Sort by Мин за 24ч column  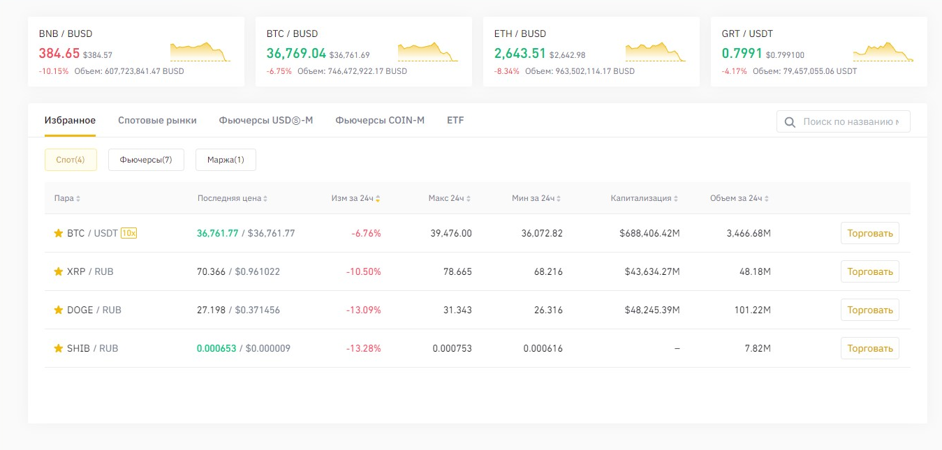pos(537,198)
